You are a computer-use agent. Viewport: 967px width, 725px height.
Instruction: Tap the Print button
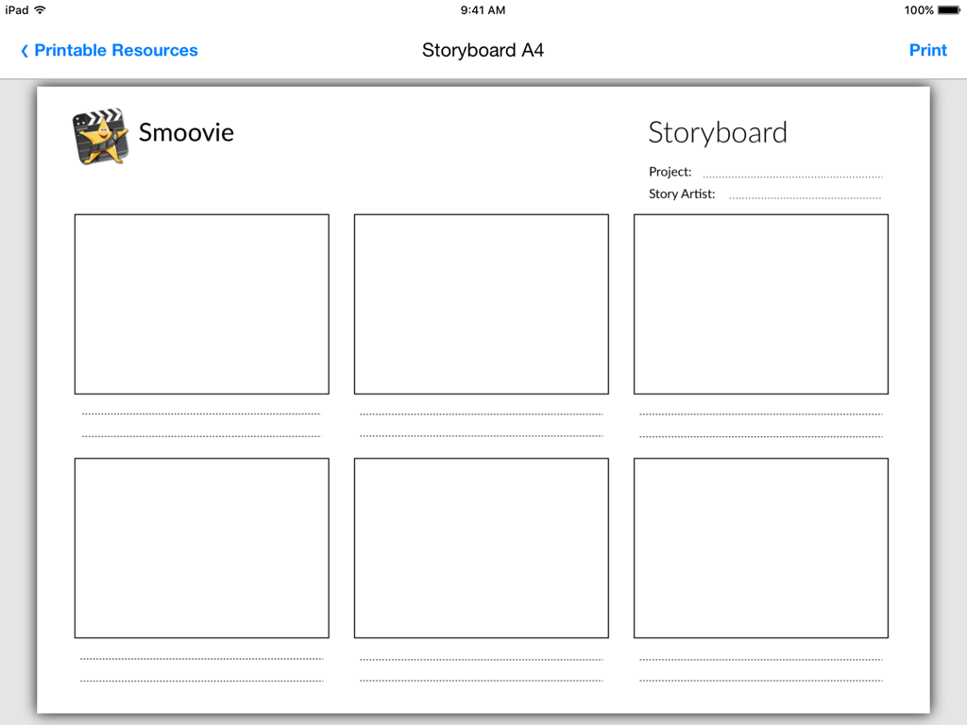(928, 50)
